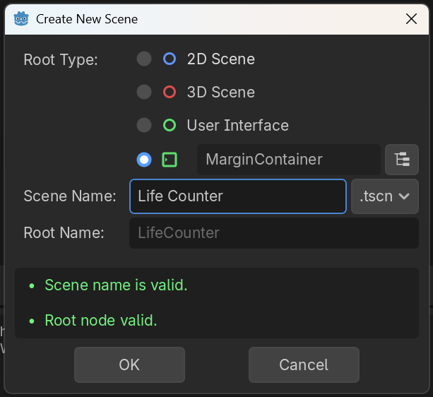The image size is (433, 397).
Task: Click the User Interface text label
Action: pos(237,126)
